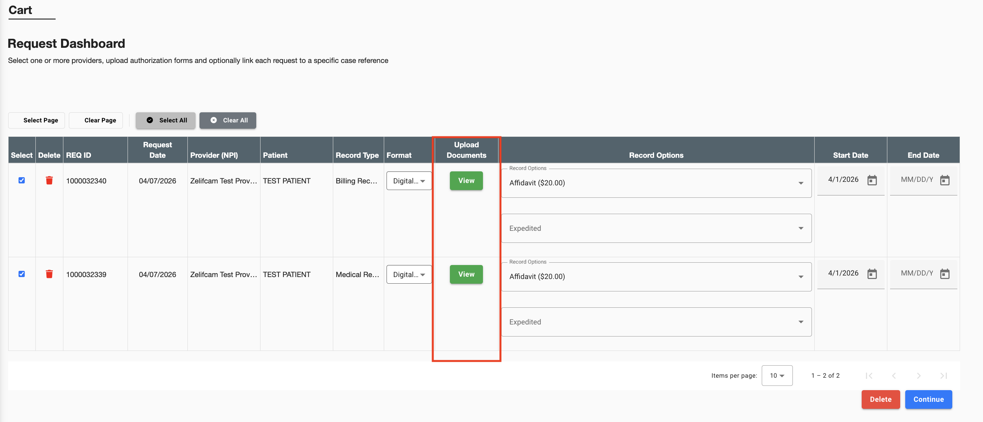Click the Select All button

coord(166,120)
